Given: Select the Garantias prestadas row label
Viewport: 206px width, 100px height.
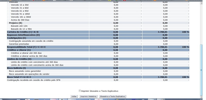Looking at the screenshot, I should pos(19,44).
